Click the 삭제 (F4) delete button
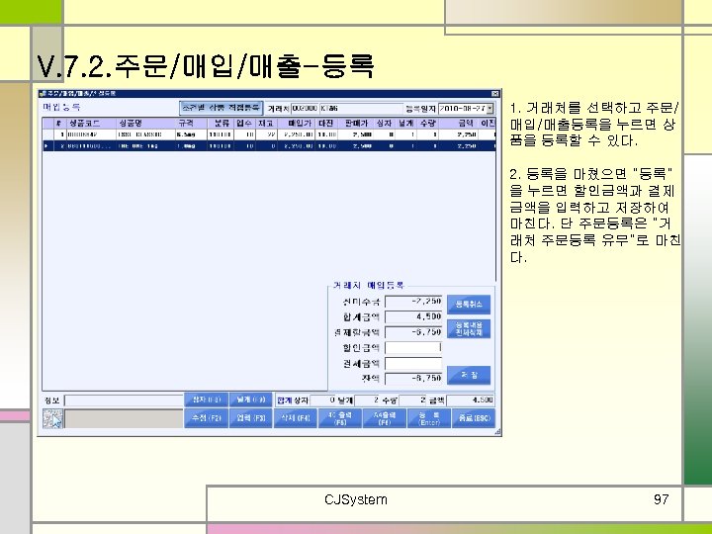Viewport: 712px width, 534px height. [295, 418]
